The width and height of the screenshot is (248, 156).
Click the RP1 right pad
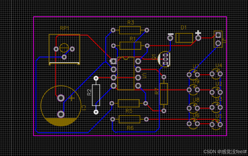click(72, 49)
